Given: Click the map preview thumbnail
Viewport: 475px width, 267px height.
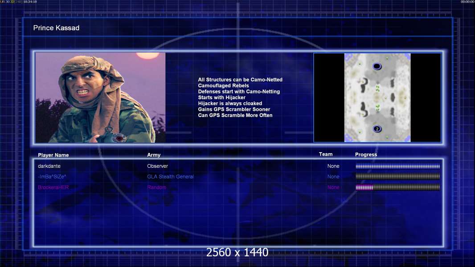Looking at the screenshot, I should pos(377,97).
